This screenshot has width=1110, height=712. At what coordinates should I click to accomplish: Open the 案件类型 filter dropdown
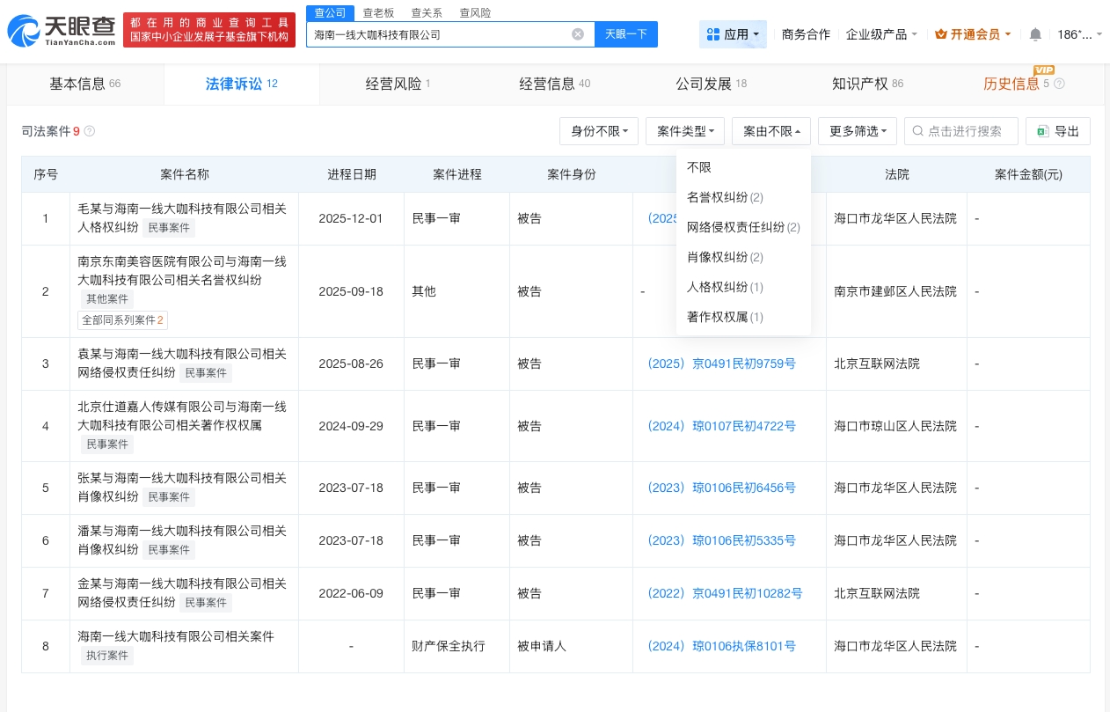[685, 131]
